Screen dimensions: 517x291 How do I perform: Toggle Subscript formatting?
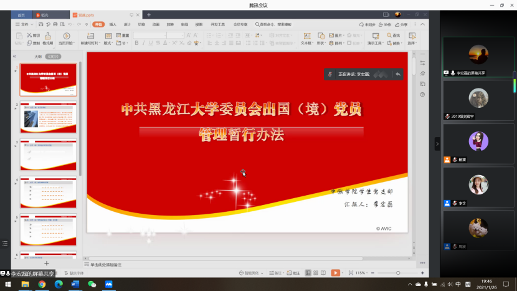click(182, 43)
